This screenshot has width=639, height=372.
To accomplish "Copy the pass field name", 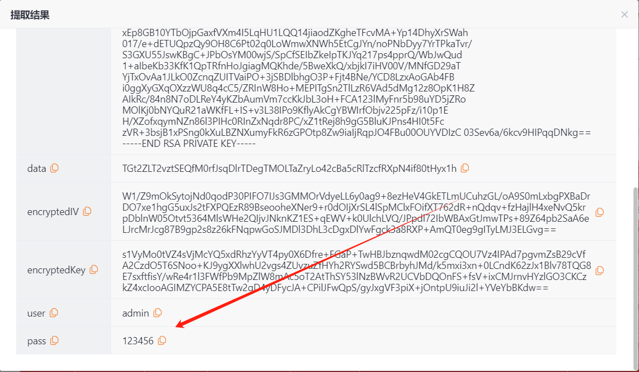I will click(54, 340).
